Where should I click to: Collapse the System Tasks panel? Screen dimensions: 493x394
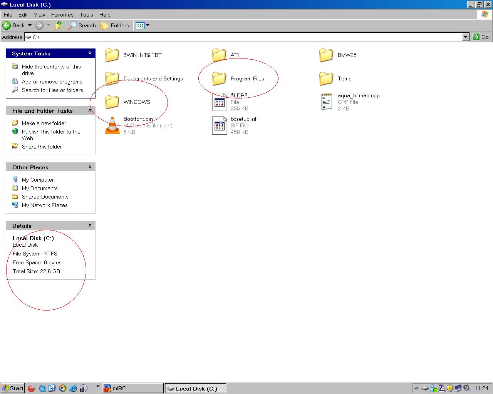coord(90,53)
